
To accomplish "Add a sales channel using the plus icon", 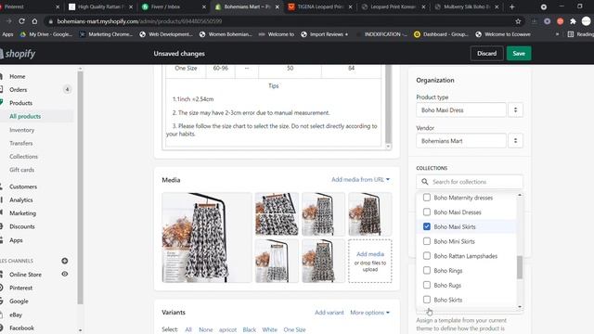I will [x=65, y=261].
